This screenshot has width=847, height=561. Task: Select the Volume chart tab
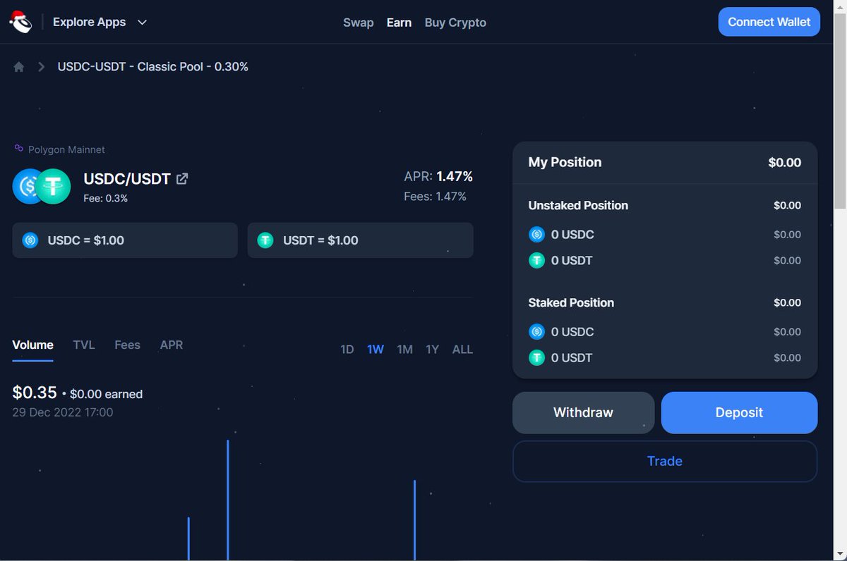(33, 345)
